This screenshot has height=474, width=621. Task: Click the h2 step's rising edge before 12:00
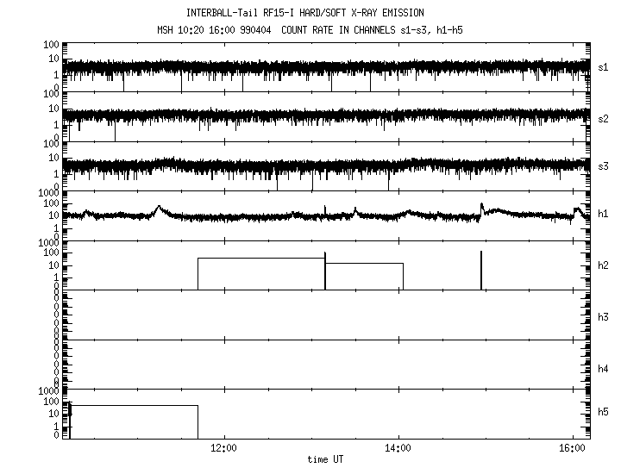(198, 274)
